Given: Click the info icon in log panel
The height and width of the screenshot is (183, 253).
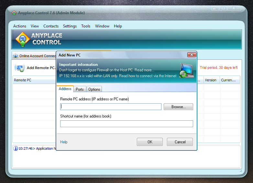Looking at the screenshot, I should click(x=16, y=148).
